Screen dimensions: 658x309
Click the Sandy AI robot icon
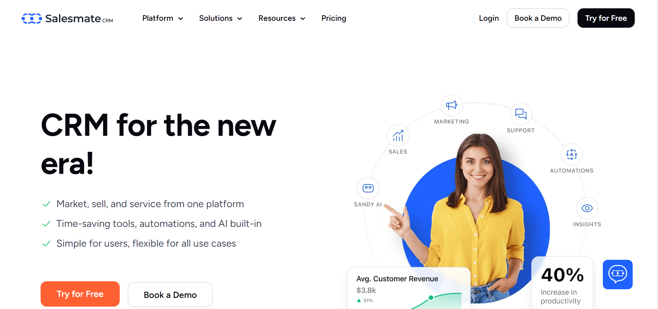(368, 188)
